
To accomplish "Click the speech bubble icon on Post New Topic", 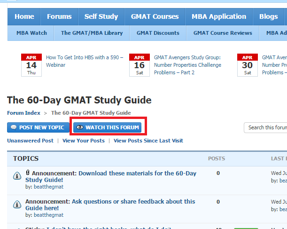I will coord(14,127).
